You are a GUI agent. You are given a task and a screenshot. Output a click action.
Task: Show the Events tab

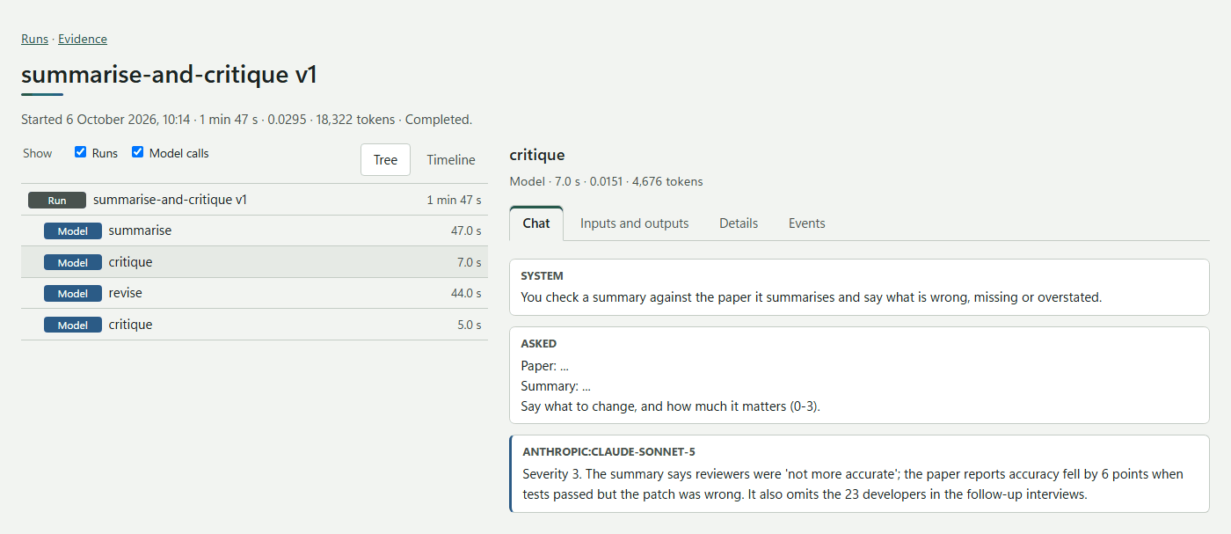[x=807, y=223]
